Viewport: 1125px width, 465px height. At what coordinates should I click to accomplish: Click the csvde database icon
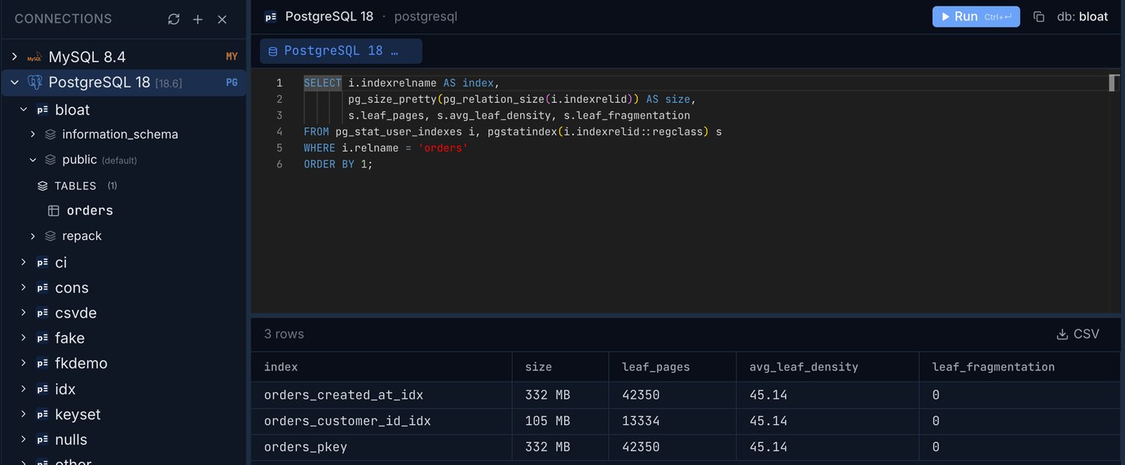coord(42,313)
